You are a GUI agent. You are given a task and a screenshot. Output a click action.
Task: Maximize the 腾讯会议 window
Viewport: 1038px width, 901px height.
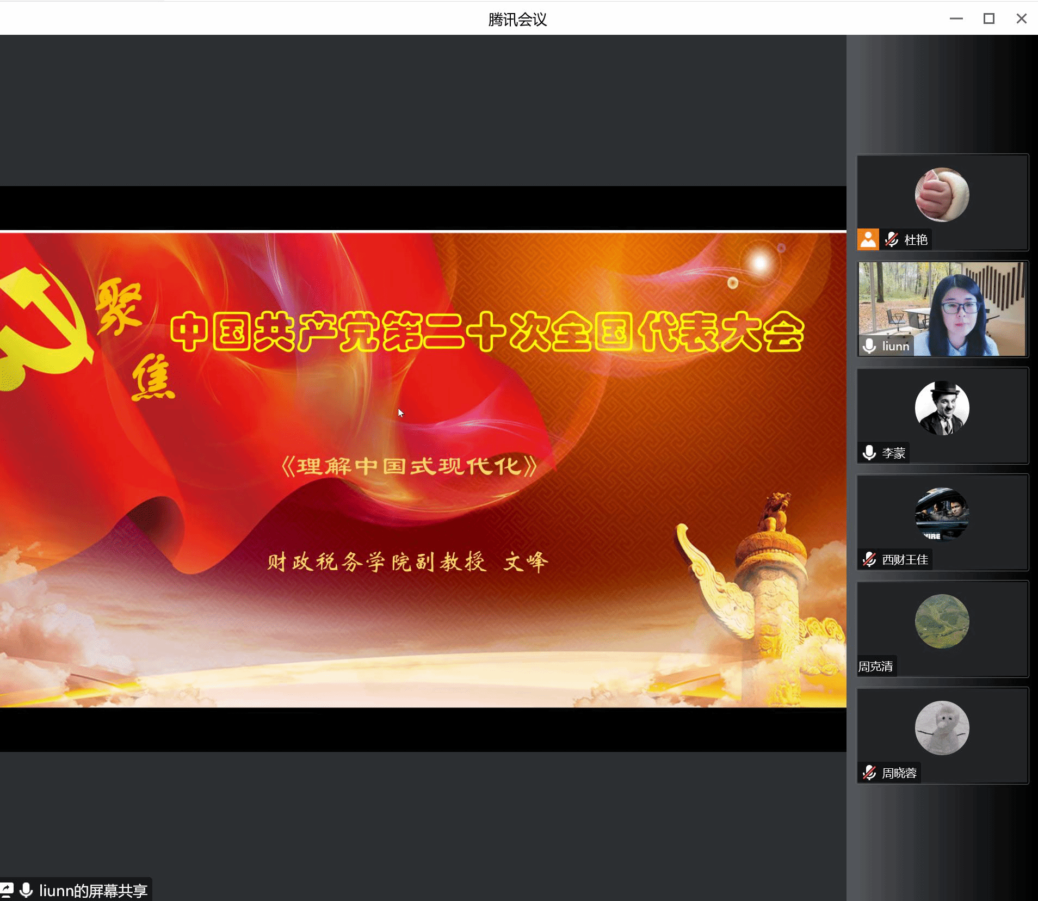pyautogui.click(x=988, y=19)
